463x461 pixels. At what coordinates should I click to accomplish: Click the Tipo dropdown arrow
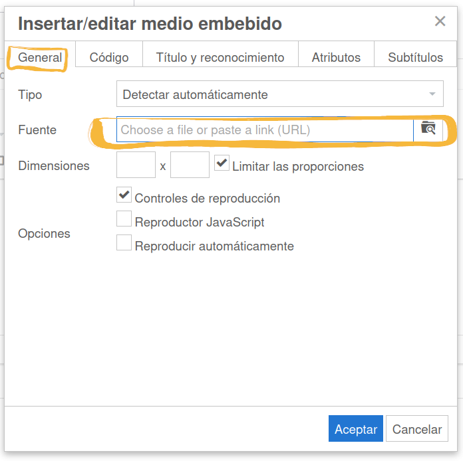pyautogui.click(x=433, y=94)
